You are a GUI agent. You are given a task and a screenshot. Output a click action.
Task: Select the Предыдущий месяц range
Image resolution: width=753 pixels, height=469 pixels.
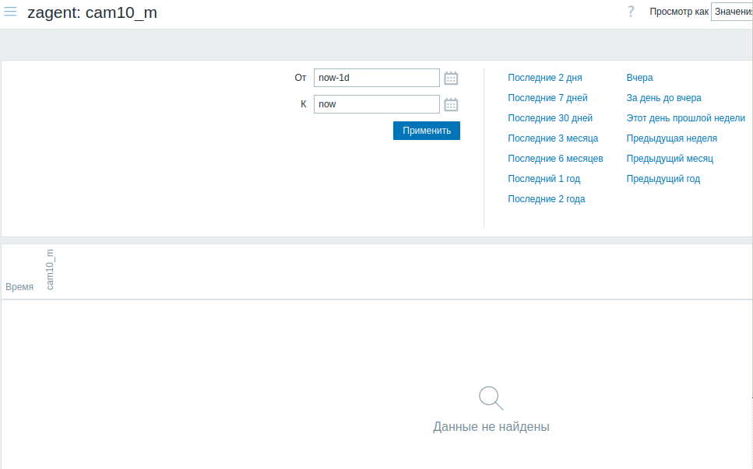coord(670,158)
